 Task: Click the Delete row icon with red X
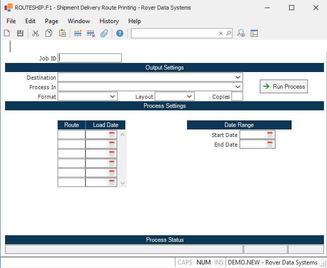pos(91,33)
